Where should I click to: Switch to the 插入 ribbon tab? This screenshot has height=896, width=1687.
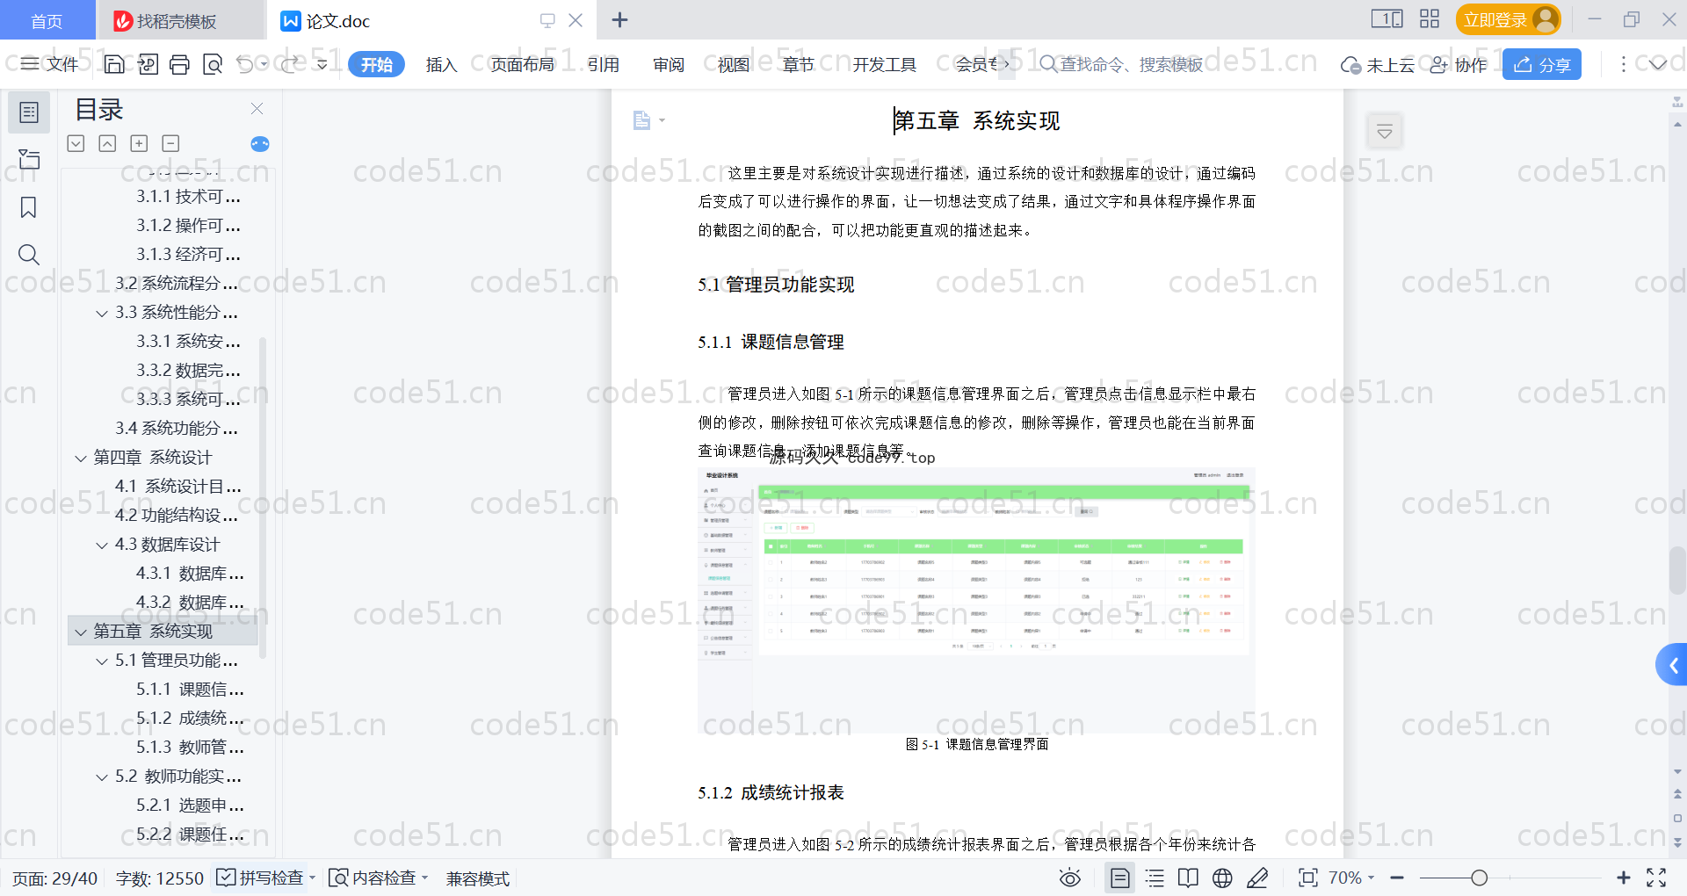click(x=441, y=64)
